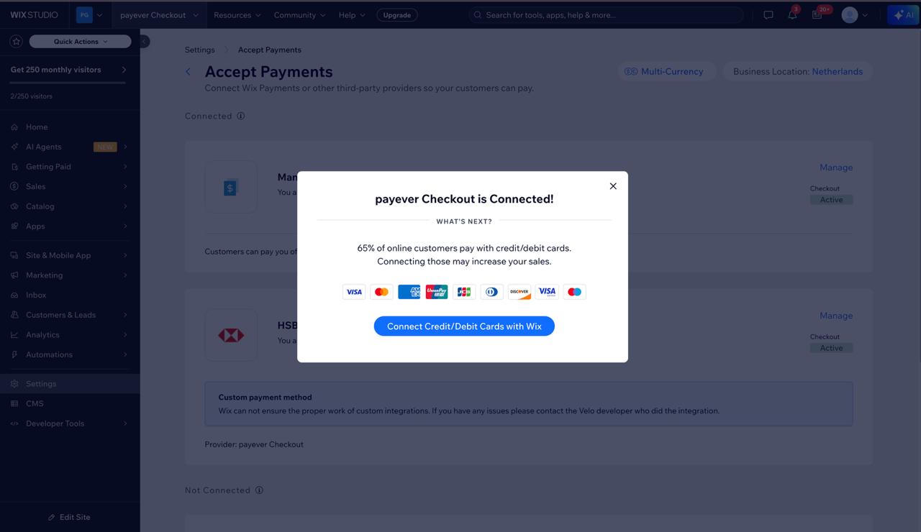This screenshot has height=532, width=921.
Task: Click the info icon next to Connected
Action: (241, 116)
